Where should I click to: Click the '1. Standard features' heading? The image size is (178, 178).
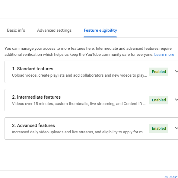coord(33,69)
